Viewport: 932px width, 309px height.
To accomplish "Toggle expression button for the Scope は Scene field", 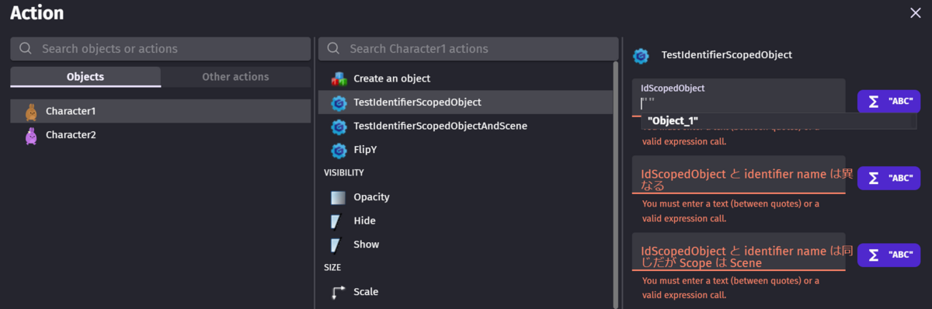I will 889,255.
